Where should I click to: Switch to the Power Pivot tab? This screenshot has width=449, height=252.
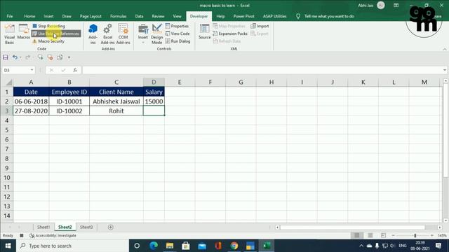(243, 16)
